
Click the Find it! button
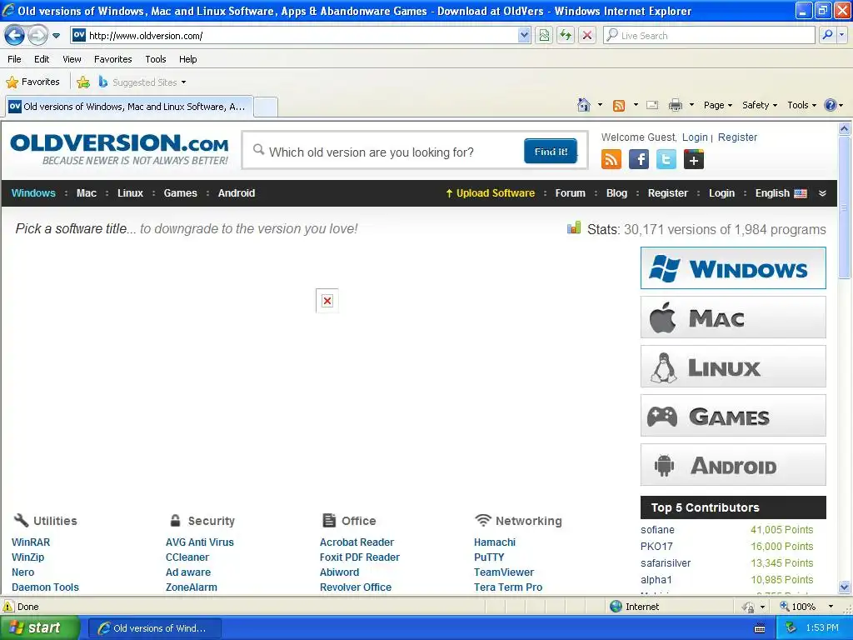551,152
